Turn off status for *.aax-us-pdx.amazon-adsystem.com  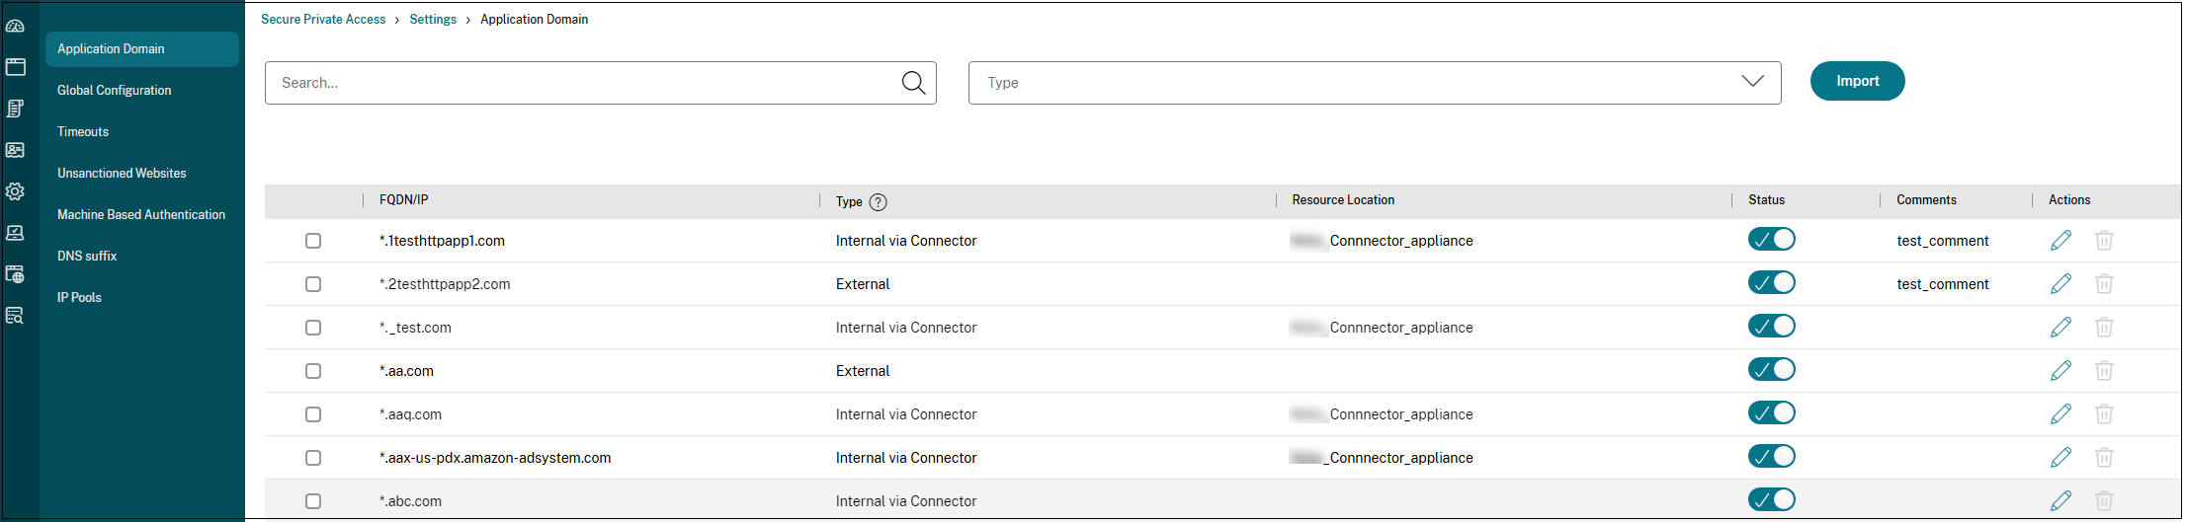pos(1771,457)
